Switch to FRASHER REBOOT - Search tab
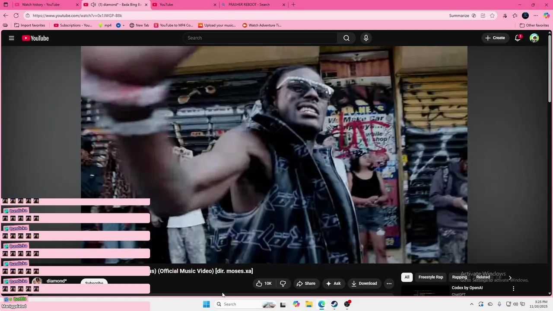The image size is (553, 311). 253,5
